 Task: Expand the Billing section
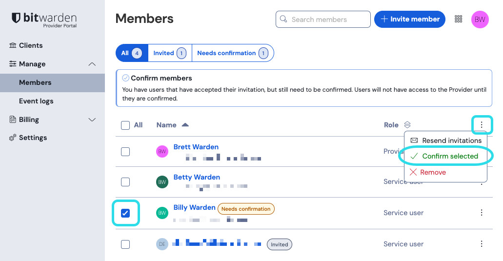point(92,120)
